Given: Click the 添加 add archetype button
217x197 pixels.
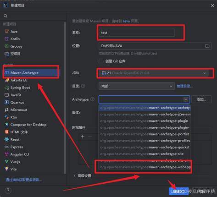Looking at the screenshot, I should (x=201, y=99).
